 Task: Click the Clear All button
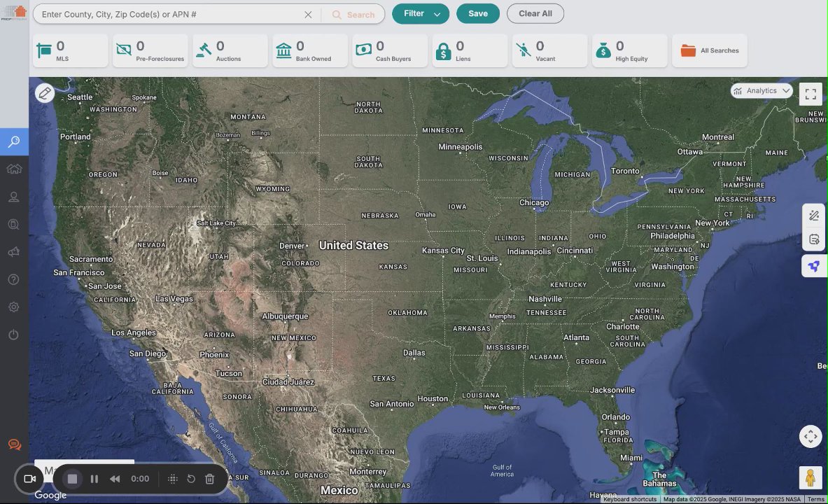[535, 14]
